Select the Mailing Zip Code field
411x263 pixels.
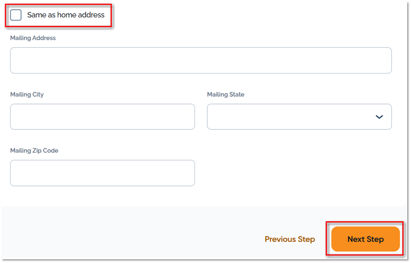(102, 173)
